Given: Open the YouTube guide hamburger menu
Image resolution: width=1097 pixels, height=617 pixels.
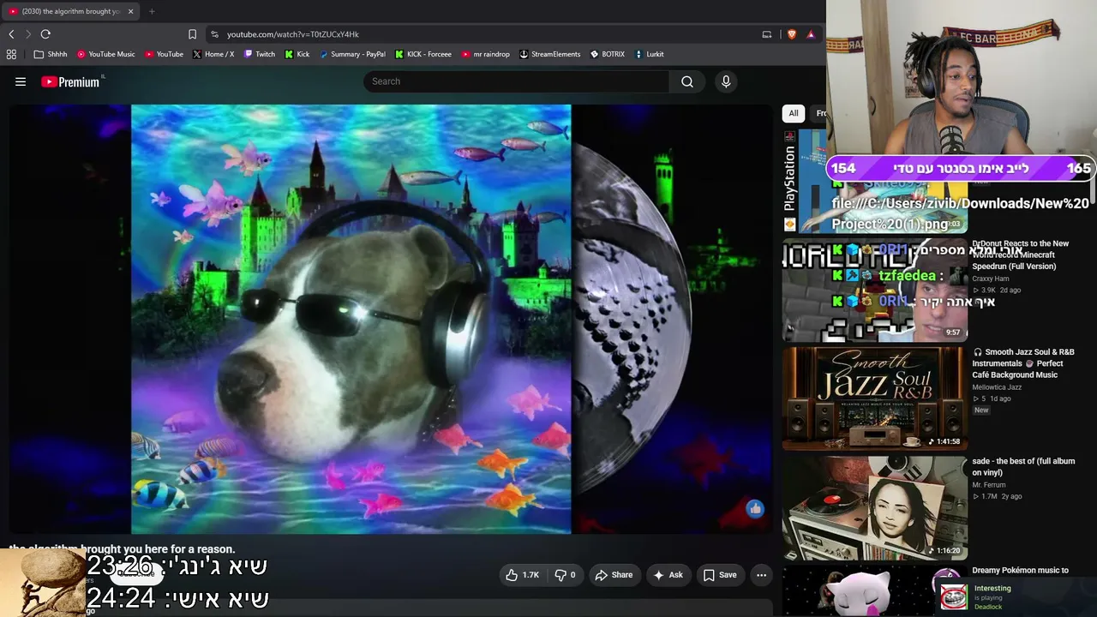Looking at the screenshot, I should pyautogui.click(x=21, y=81).
